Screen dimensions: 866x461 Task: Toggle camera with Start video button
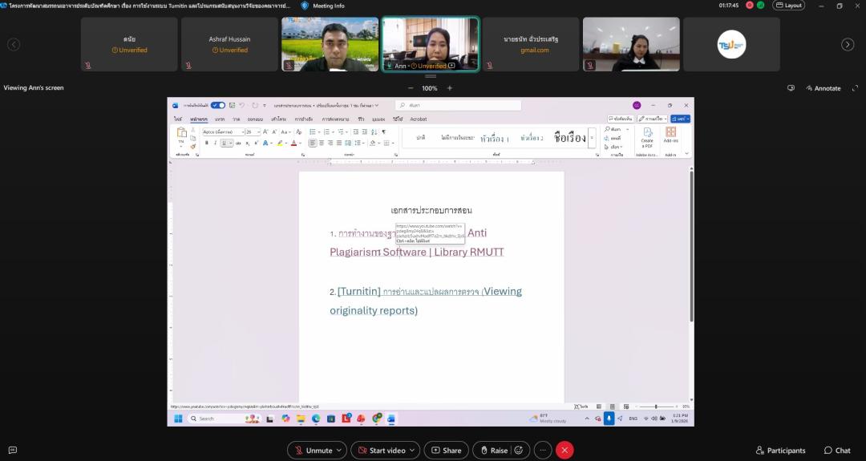coord(382,451)
